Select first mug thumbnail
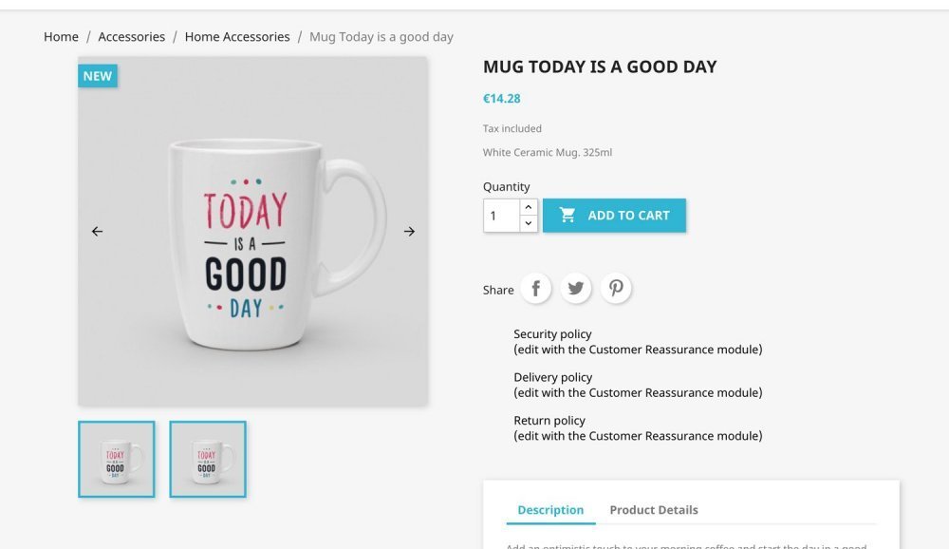The height and width of the screenshot is (549, 949). click(x=116, y=460)
